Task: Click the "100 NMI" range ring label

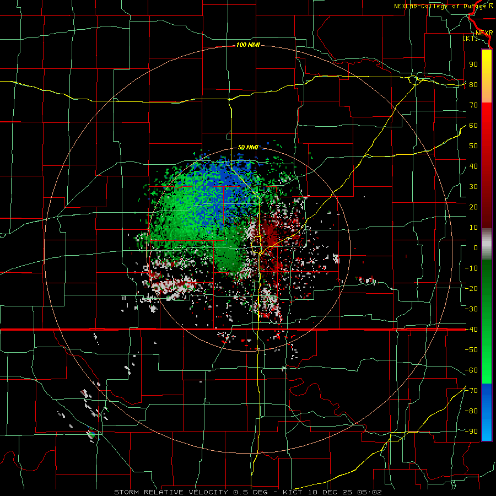Action: click(x=248, y=45)
